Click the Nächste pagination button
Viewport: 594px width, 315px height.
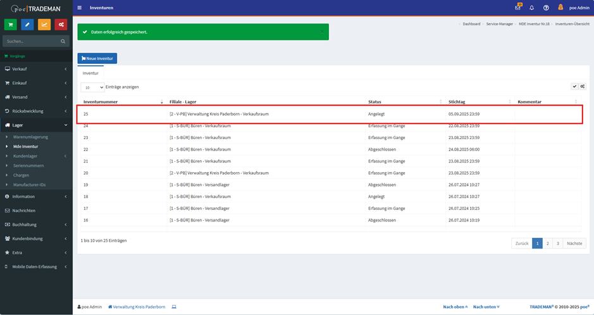pos(574,244)
